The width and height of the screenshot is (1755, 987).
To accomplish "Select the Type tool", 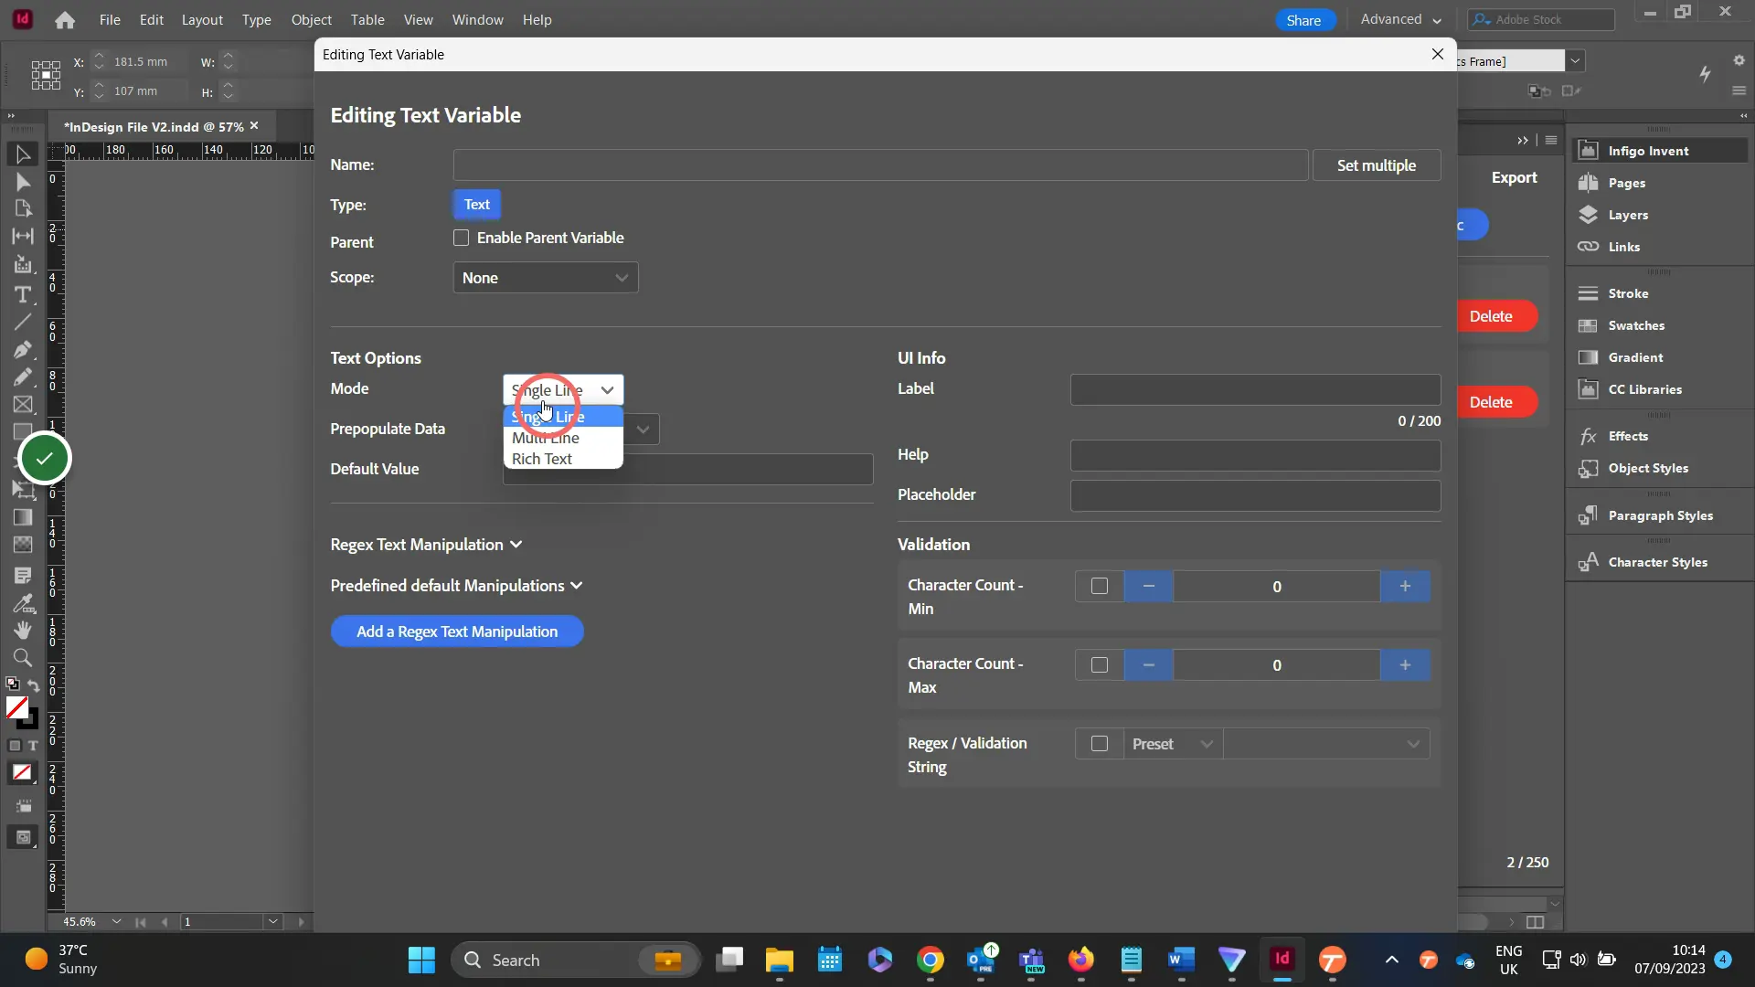I will point(23,294).
